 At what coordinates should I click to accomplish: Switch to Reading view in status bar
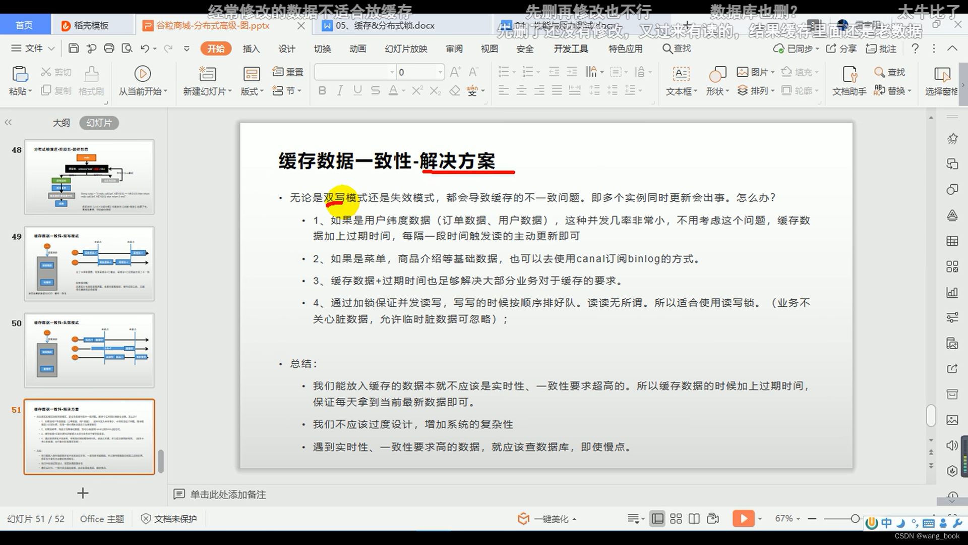coord(694,519)
